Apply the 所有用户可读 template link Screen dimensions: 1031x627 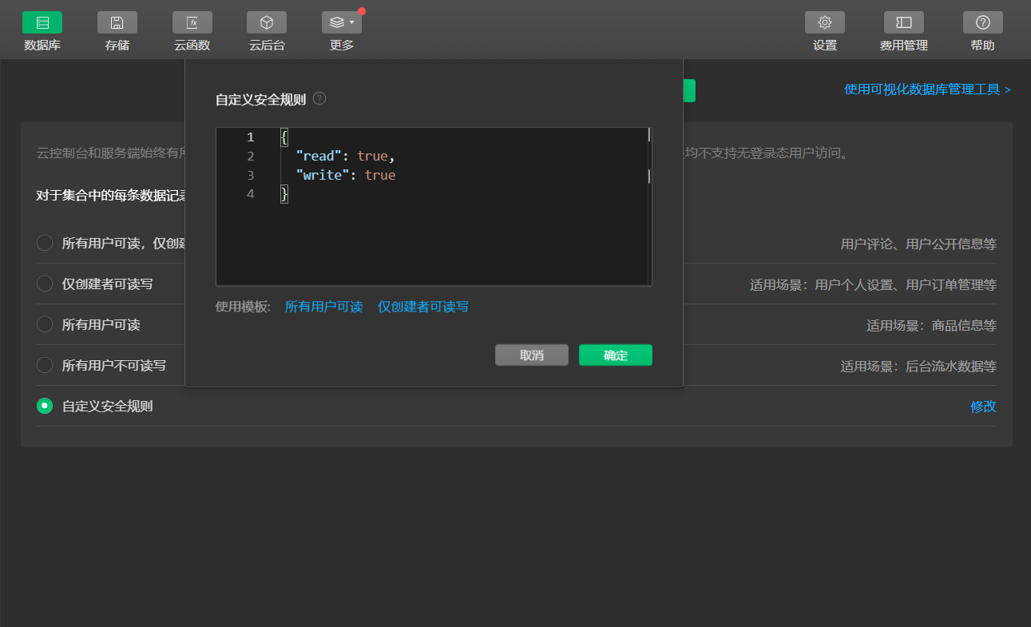click(323, 307)
